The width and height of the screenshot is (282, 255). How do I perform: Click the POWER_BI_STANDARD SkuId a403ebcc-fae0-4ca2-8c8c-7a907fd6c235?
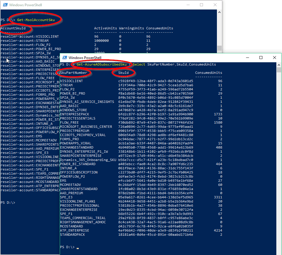[x=156, y=164]
